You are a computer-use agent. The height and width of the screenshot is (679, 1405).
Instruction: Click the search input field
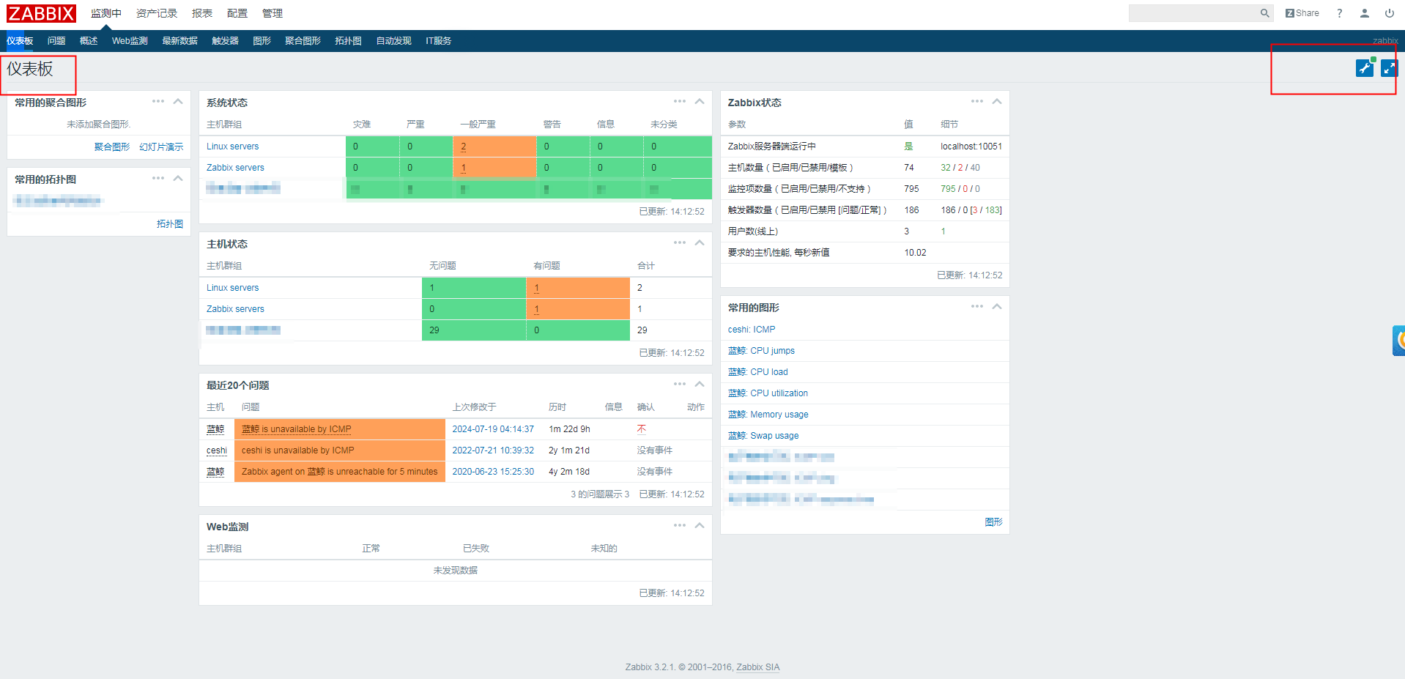[1193, 13]
